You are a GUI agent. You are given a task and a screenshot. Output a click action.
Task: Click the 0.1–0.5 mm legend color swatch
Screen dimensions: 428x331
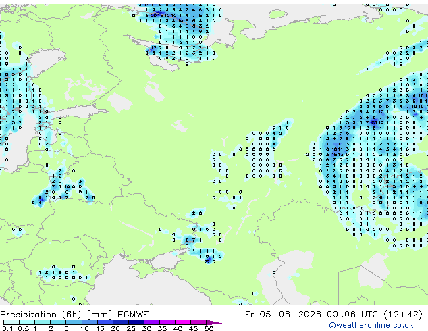coord(11,322)
